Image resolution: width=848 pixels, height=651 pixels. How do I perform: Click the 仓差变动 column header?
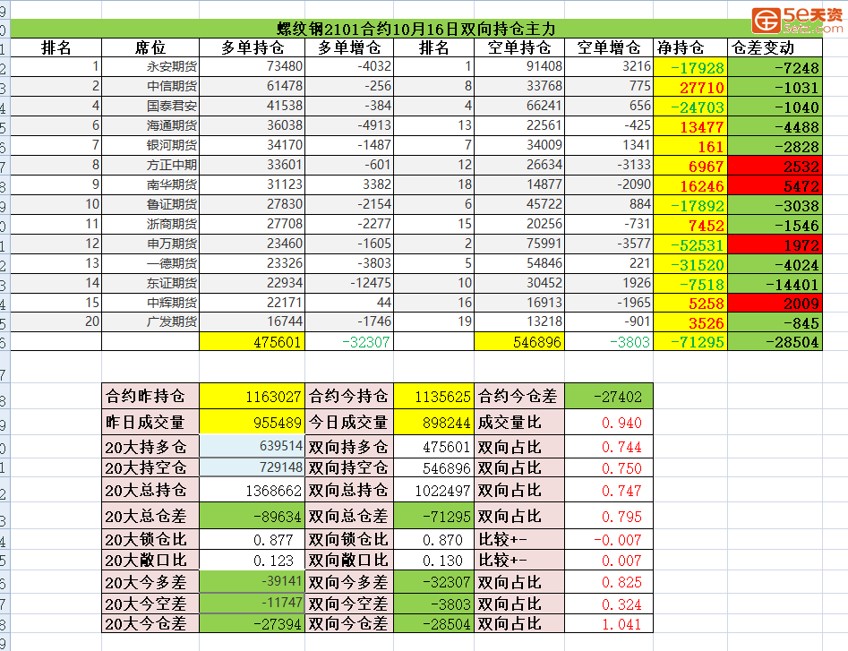coord(775,47)
